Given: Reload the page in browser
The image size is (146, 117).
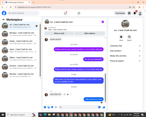Looking at the screenshot, I should tap(11, 7).
